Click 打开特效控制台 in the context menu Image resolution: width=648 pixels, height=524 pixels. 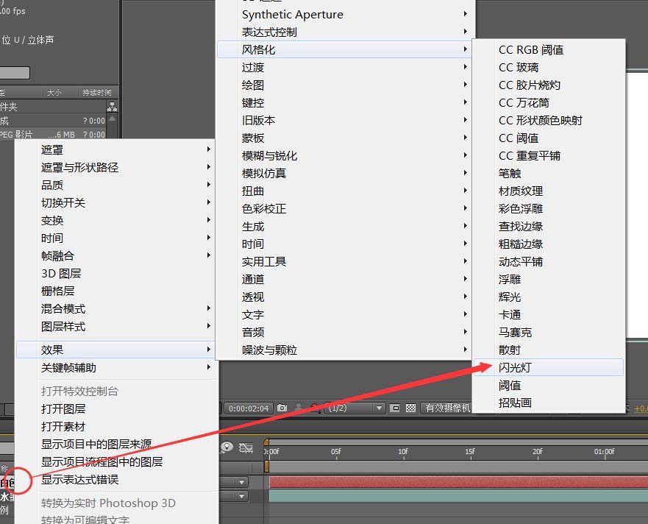point(81,392)
